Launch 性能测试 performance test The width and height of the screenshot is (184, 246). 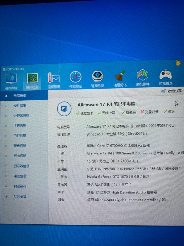pyautogui.click(x=75, y=79)
